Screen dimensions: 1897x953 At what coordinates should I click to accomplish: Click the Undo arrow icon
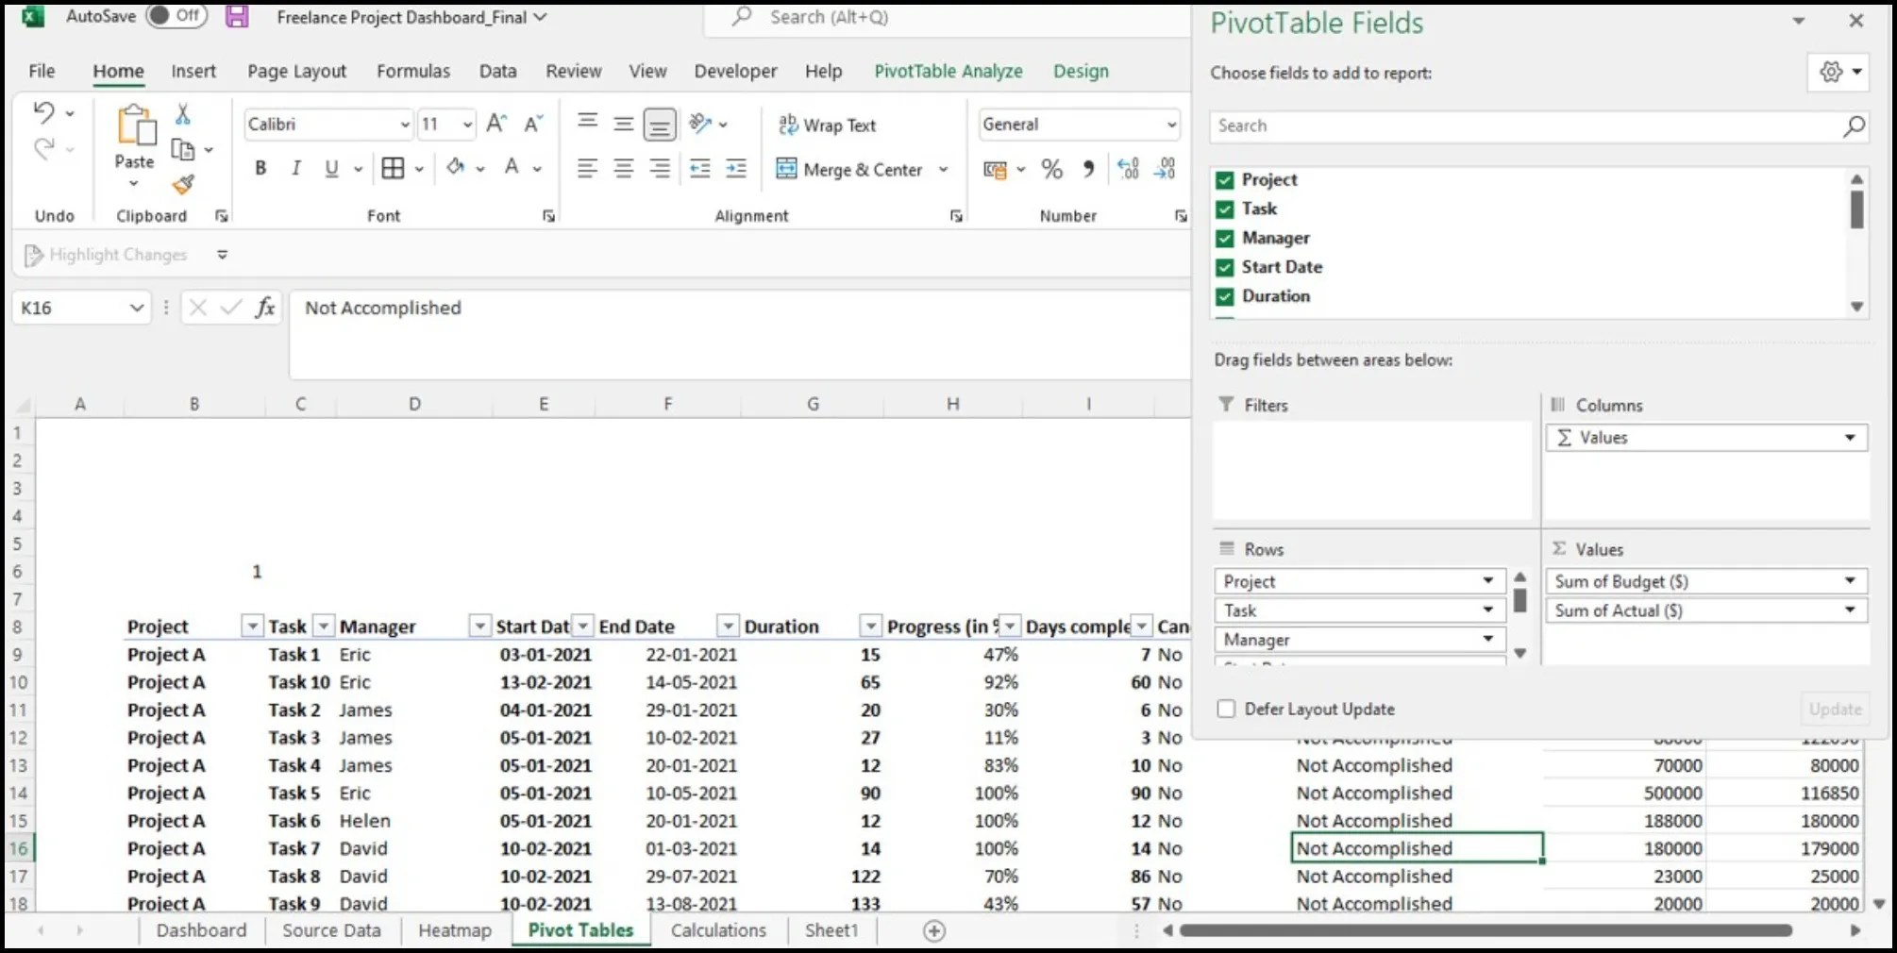click(x=43, y=112)
